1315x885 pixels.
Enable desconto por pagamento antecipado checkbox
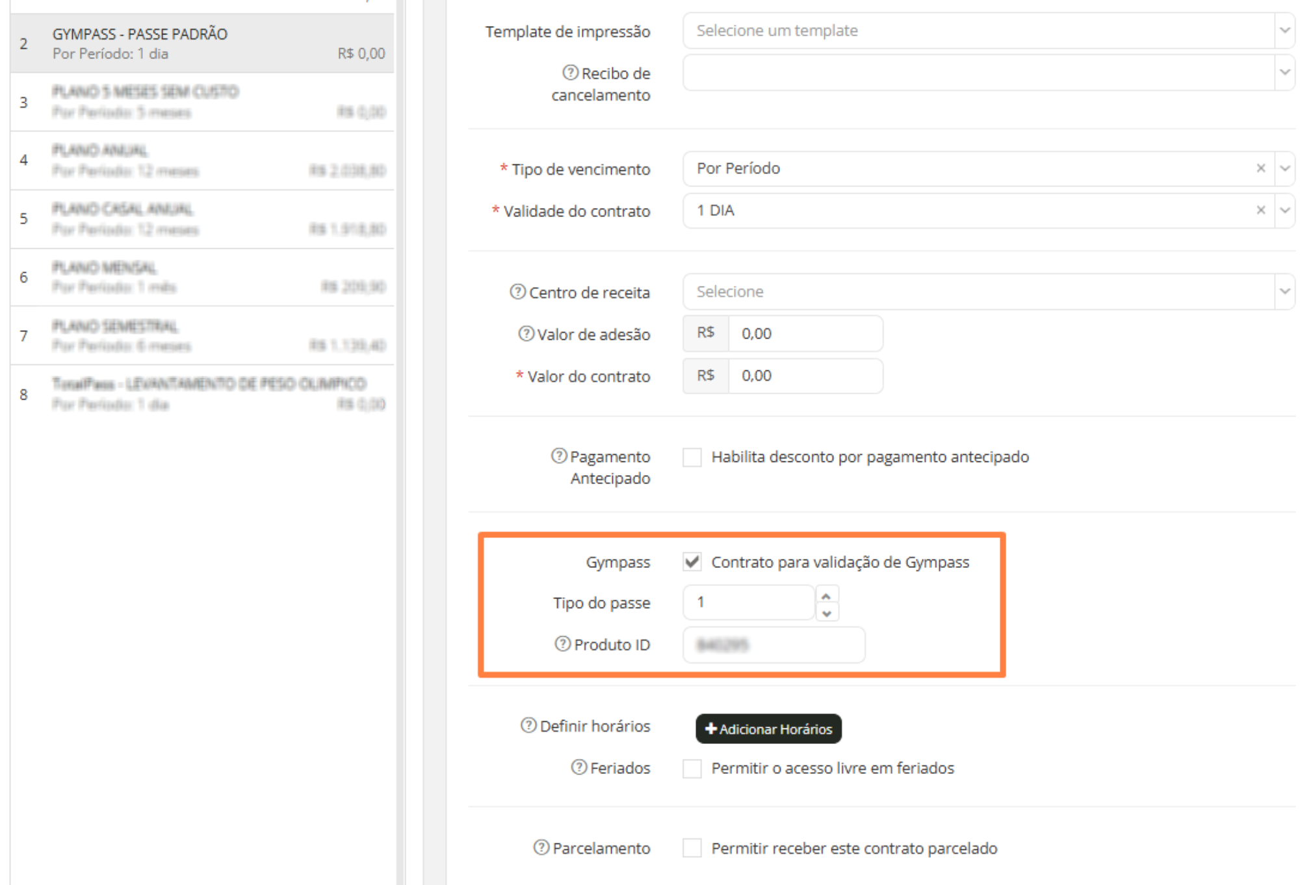click(692, 457)
